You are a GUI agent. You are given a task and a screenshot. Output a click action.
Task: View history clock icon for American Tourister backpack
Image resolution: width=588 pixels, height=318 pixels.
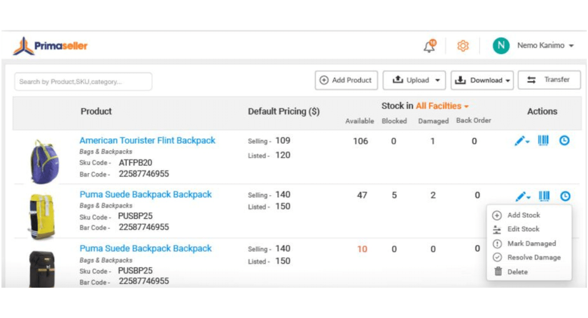[564, 141]
